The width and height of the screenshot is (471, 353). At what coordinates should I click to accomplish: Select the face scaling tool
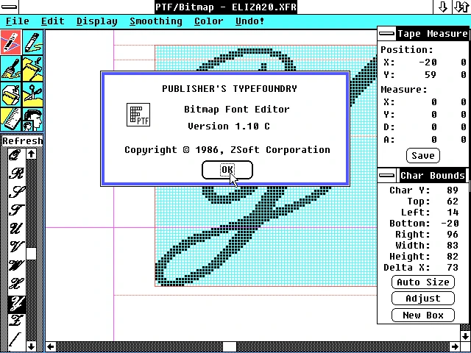32,119
